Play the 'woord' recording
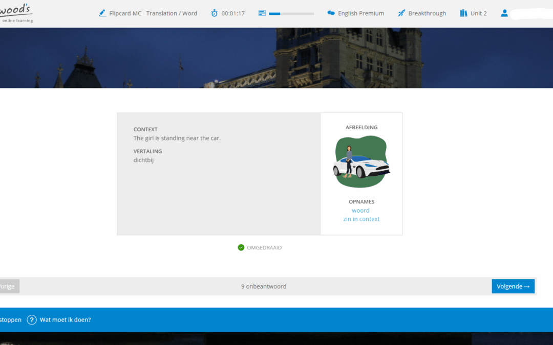 click(x=360, y=210)
